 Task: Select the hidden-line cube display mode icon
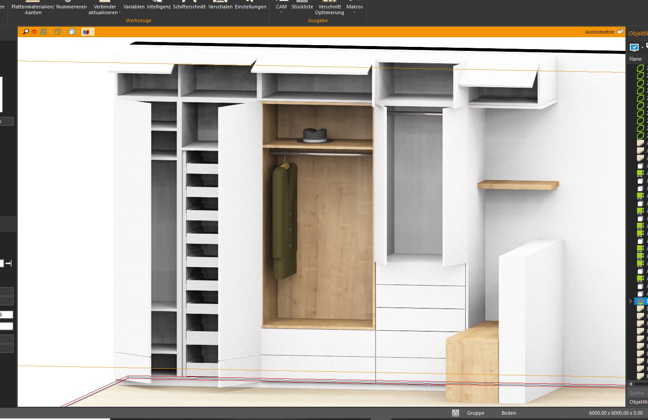58,32
